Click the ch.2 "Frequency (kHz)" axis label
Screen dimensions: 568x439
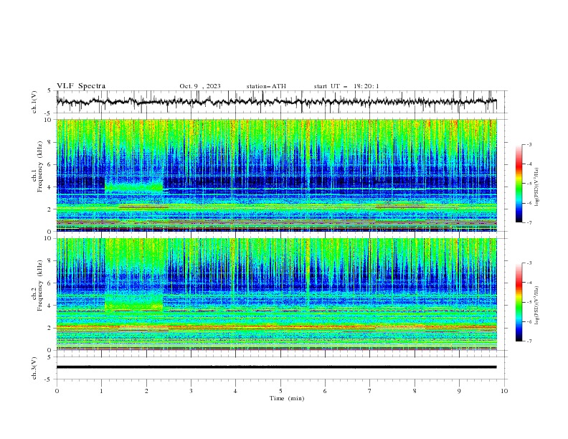[39, 285]
